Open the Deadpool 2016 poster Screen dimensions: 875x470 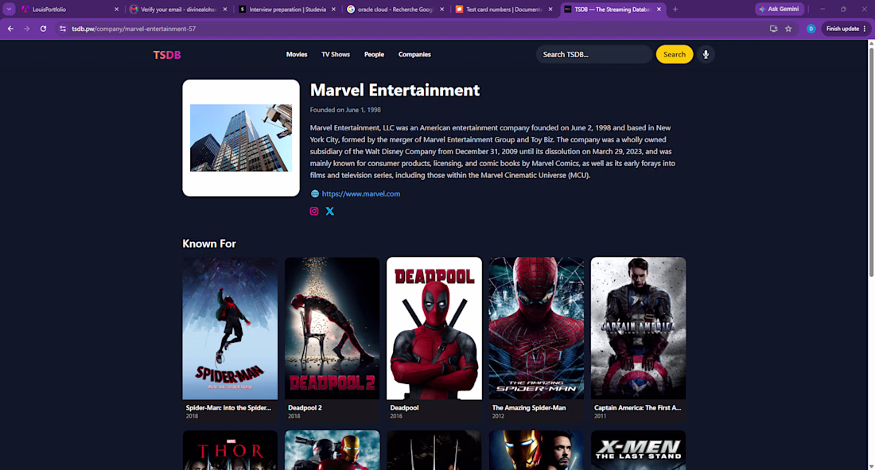point(434,328)
